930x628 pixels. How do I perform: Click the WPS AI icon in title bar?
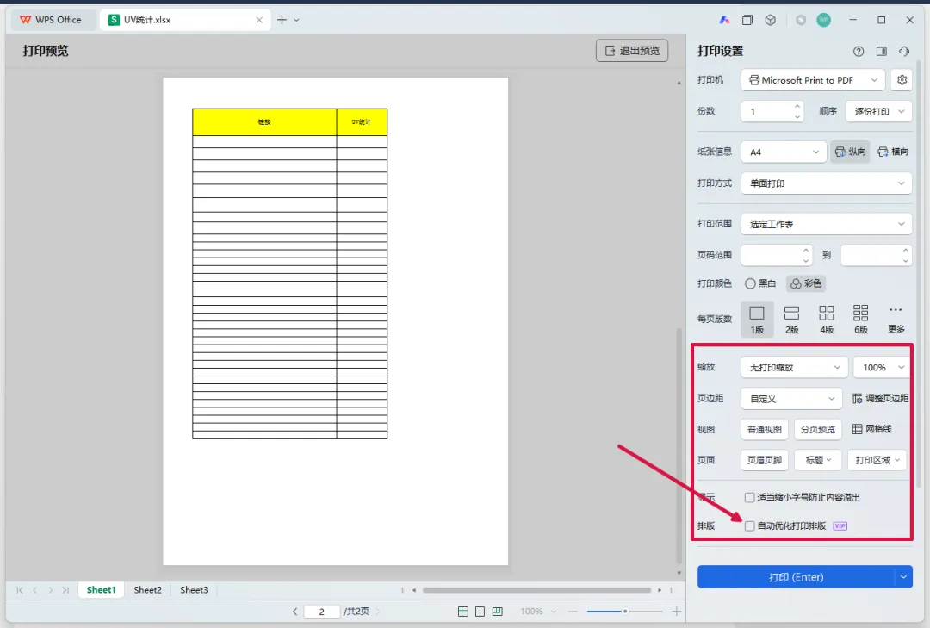[x=724, y=20]
